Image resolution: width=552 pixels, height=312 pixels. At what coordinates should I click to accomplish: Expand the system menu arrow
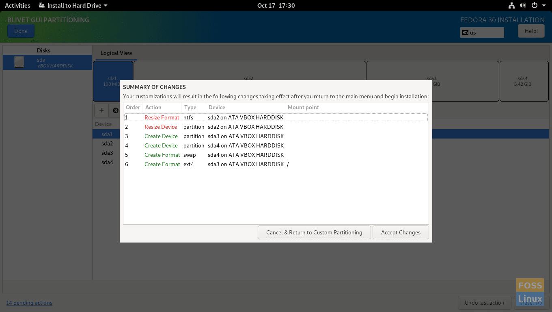[544, 6]
